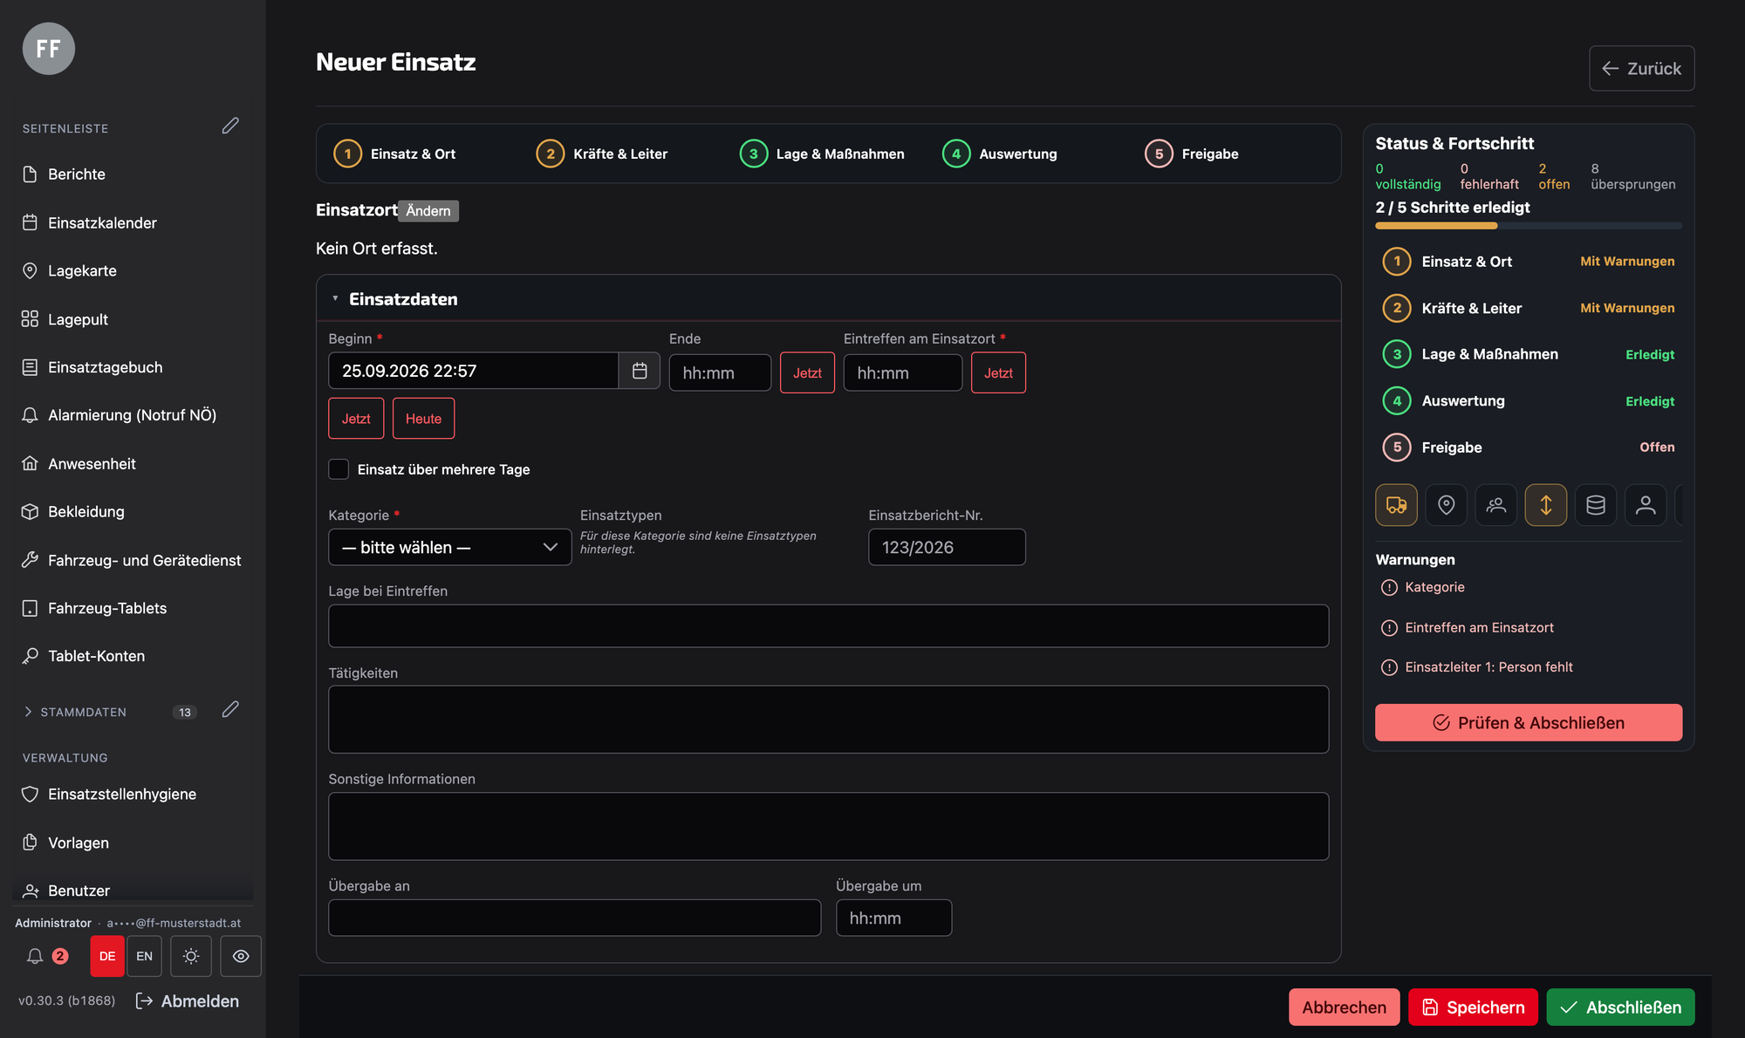Open Lagekarte from the sidebar
This screenshot has height=1038, width=1745.
[82, 270]
